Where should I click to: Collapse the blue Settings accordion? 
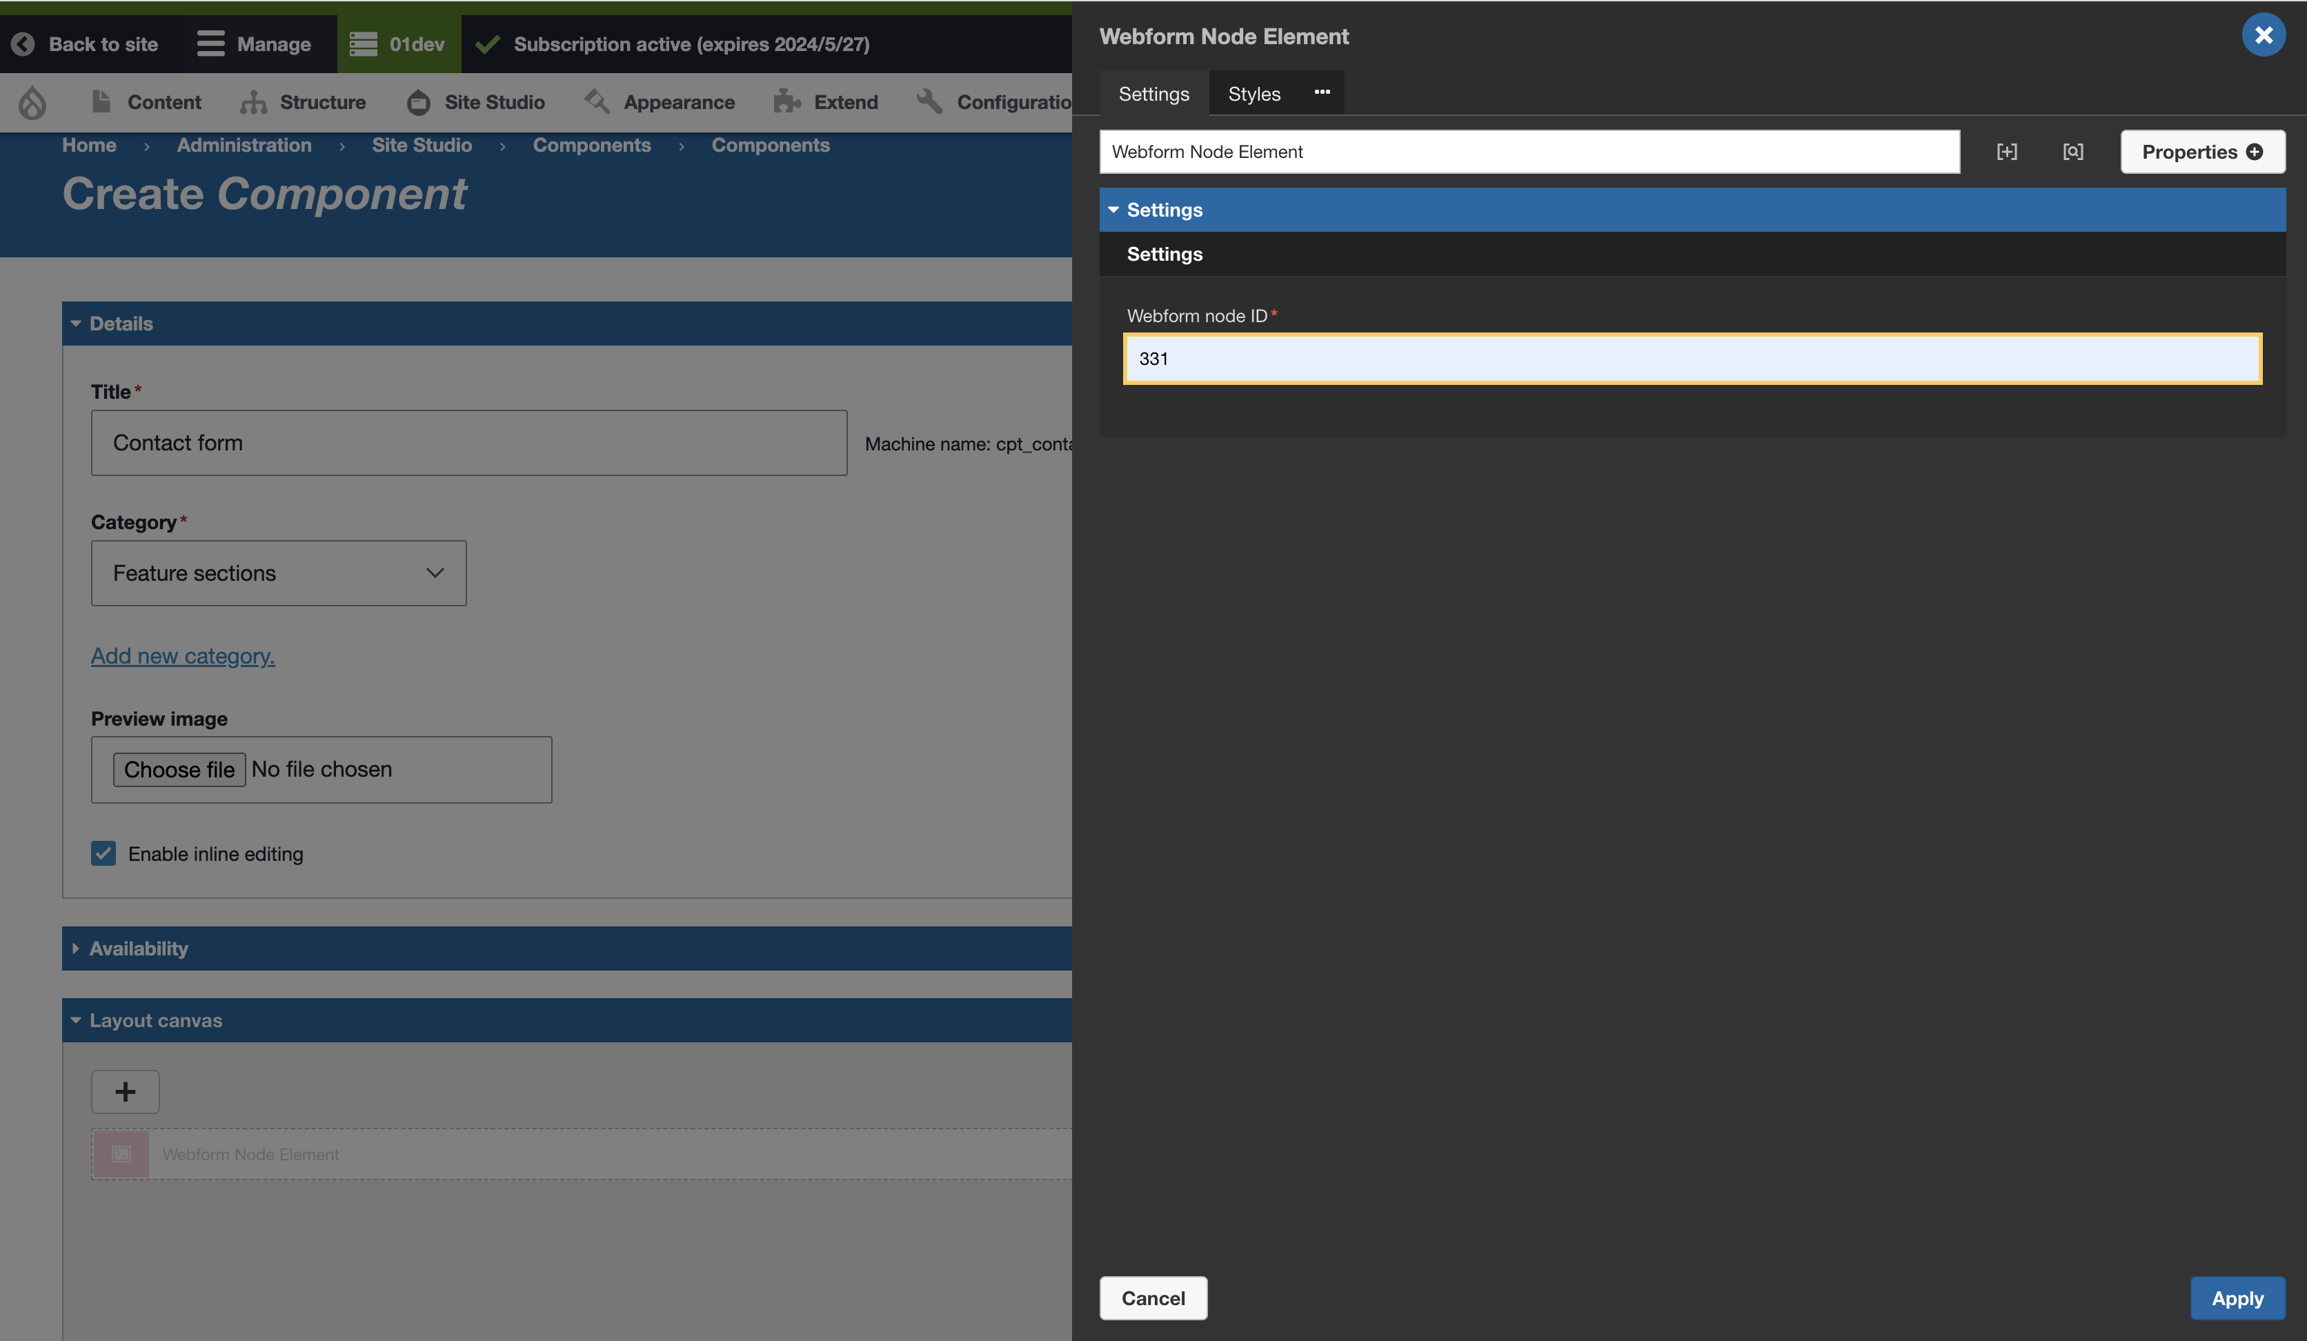[x=1692, y=210]
